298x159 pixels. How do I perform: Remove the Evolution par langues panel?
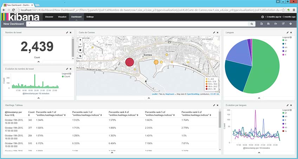coord(291,105)
